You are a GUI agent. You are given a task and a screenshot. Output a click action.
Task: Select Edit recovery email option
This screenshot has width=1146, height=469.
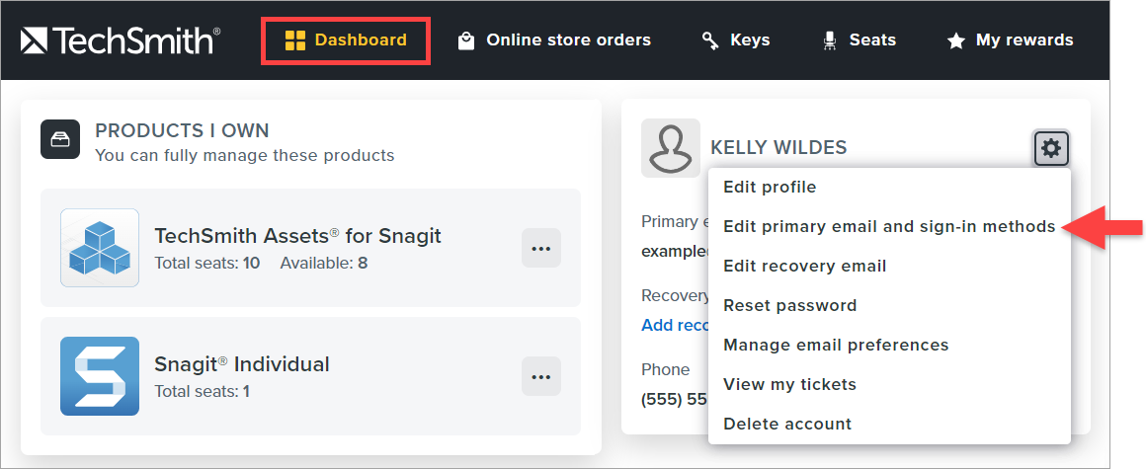pos(804,266)
